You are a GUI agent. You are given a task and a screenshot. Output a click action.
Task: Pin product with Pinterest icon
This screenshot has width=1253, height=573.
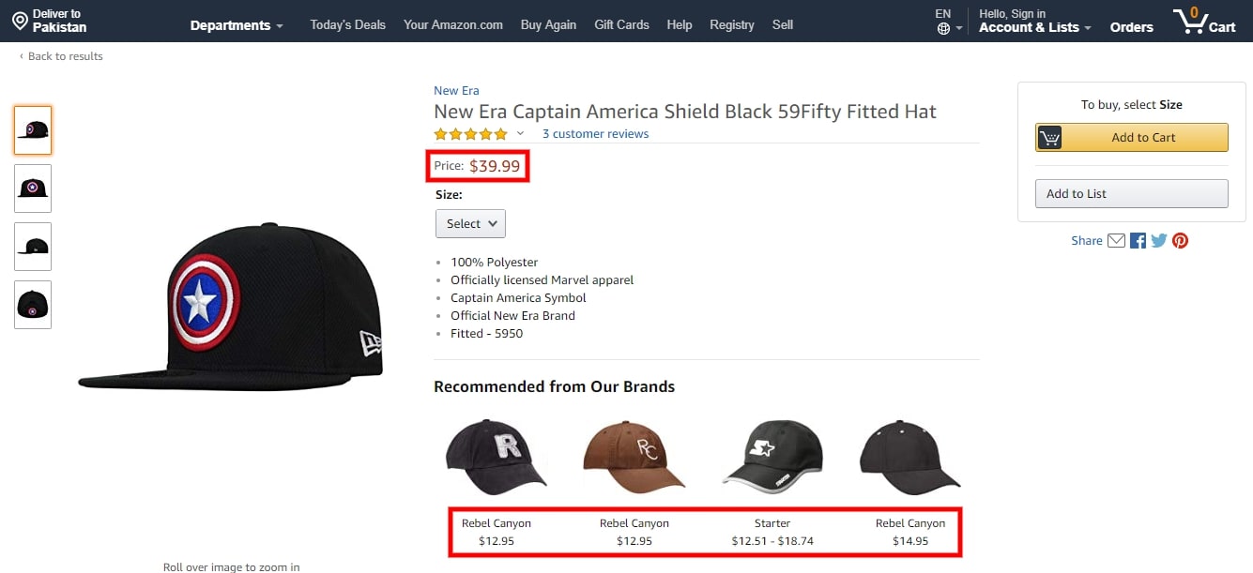(x=1181, y=241)
